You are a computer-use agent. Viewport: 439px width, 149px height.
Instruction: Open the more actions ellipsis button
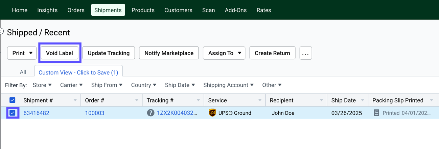click(305, 53)
